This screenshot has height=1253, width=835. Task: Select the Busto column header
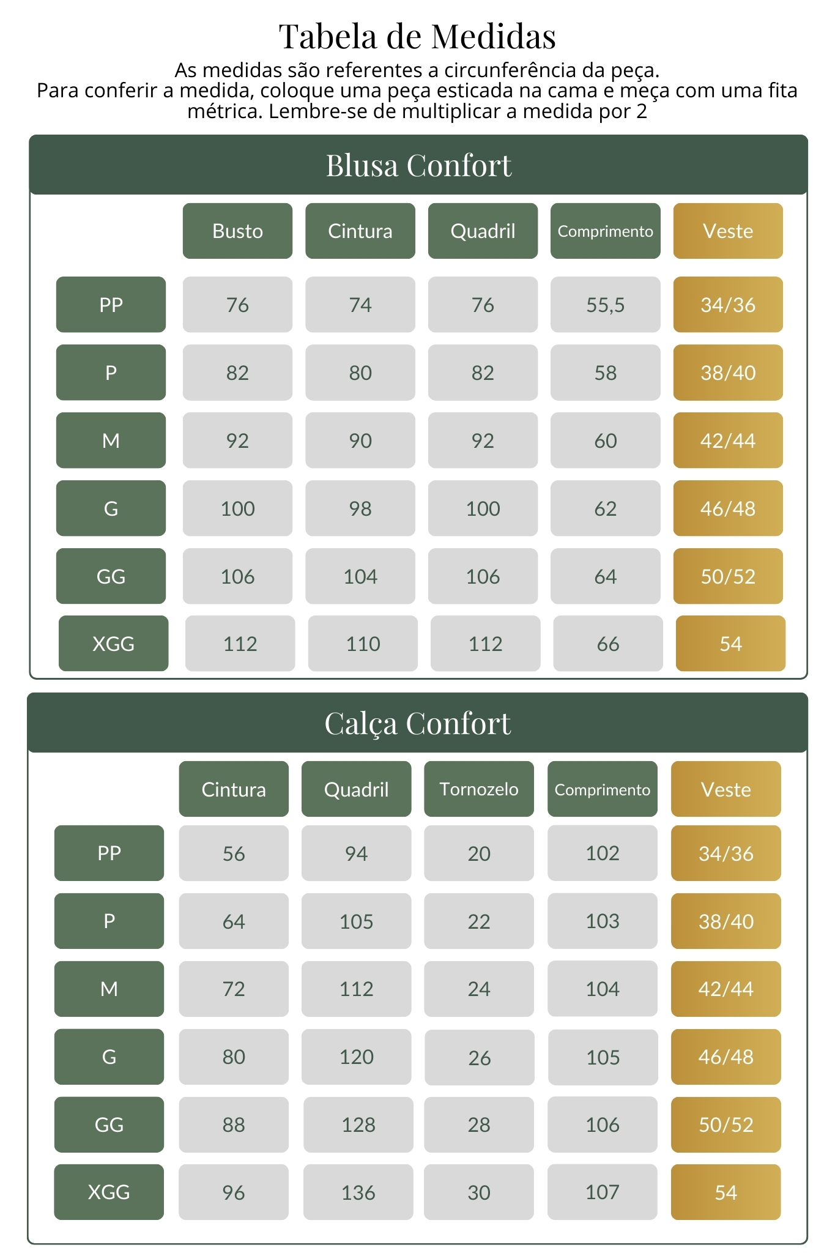pyautogui.click(x=237, y=231)
